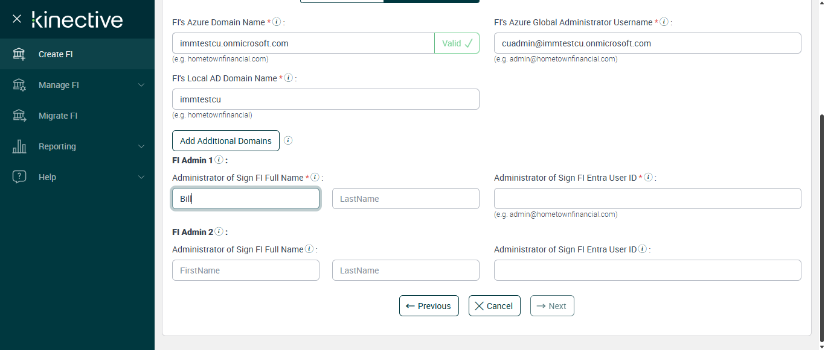Click the Add Additional Domains button
The height and width of the screenshot is (350, 825).
[225, 141]
